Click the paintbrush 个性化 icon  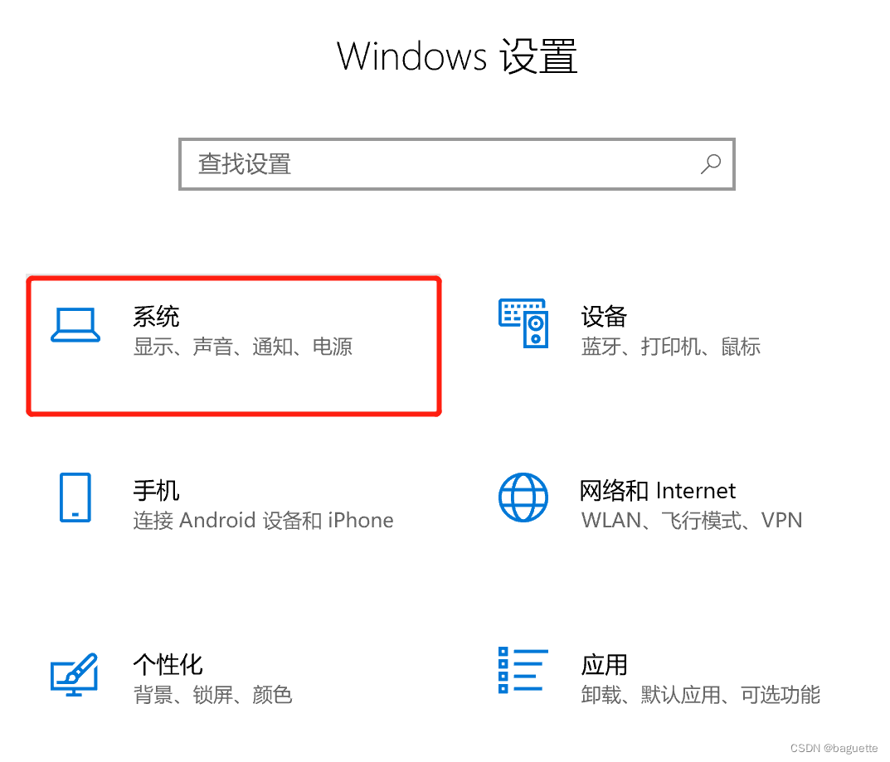[75, 675]
